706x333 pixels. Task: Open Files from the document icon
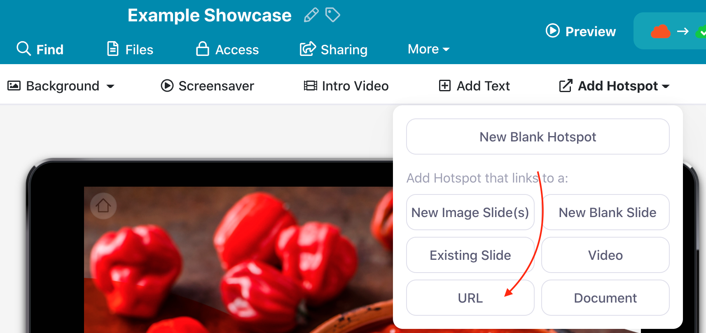112,49
